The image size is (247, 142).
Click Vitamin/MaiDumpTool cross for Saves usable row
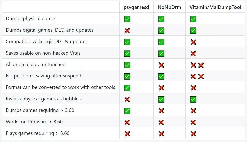[x=193, y=53]
